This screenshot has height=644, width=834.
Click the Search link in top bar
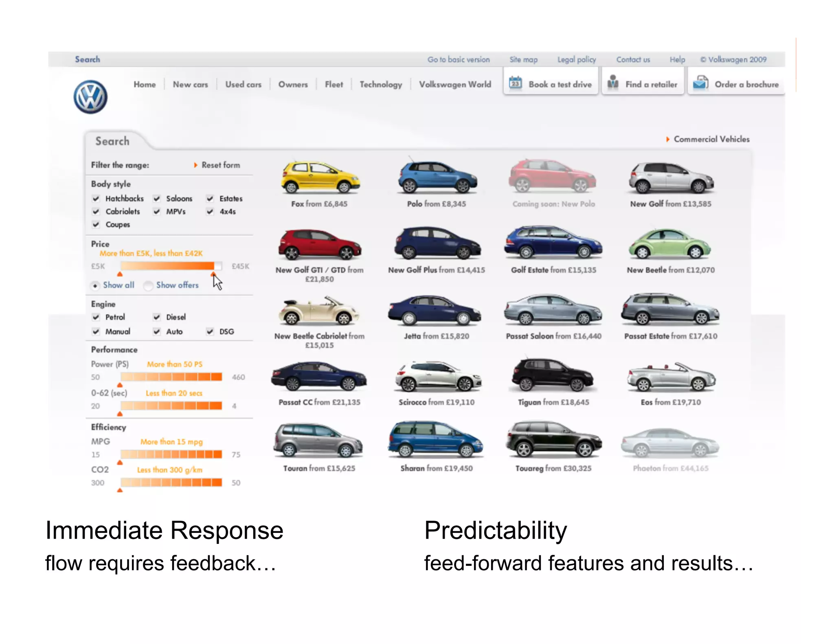(87, 59)
